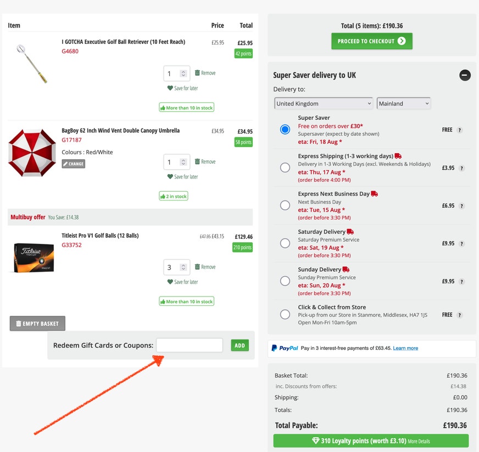The width and height of the screenshot is (479, 452).
Task: Change the umbrella colour option
Action: pos(73,164)
